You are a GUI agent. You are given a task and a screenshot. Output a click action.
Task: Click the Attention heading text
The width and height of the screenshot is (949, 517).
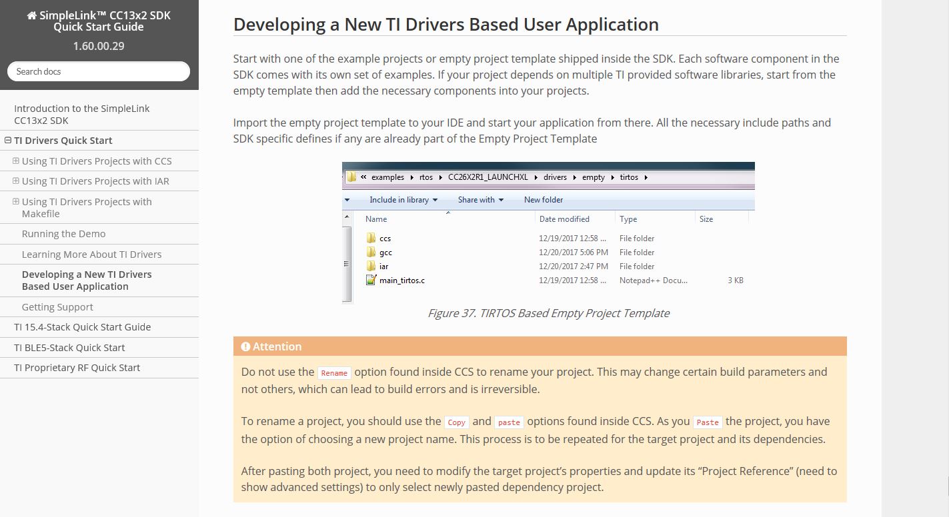tap(277, 346)
